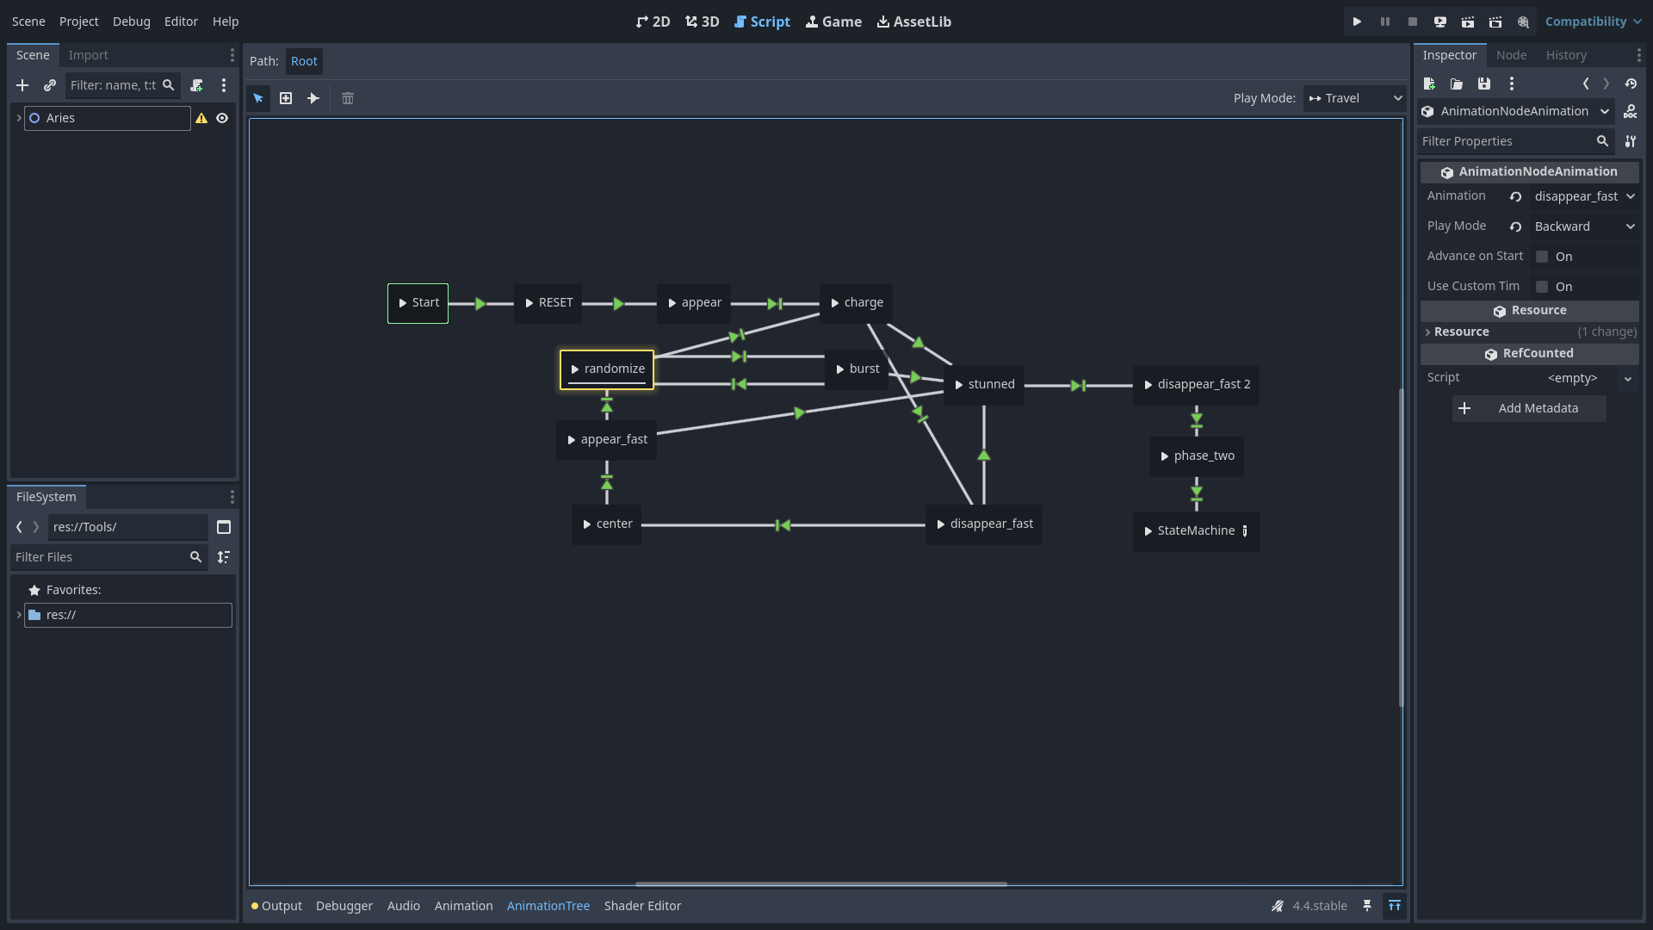Open the Debug menu
The image size is (1653, 930).
coord(131,22)
